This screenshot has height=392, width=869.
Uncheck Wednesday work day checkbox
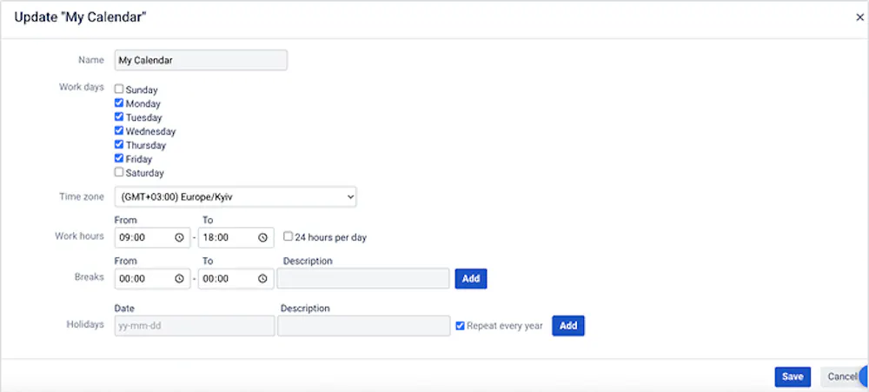point(120,131)
